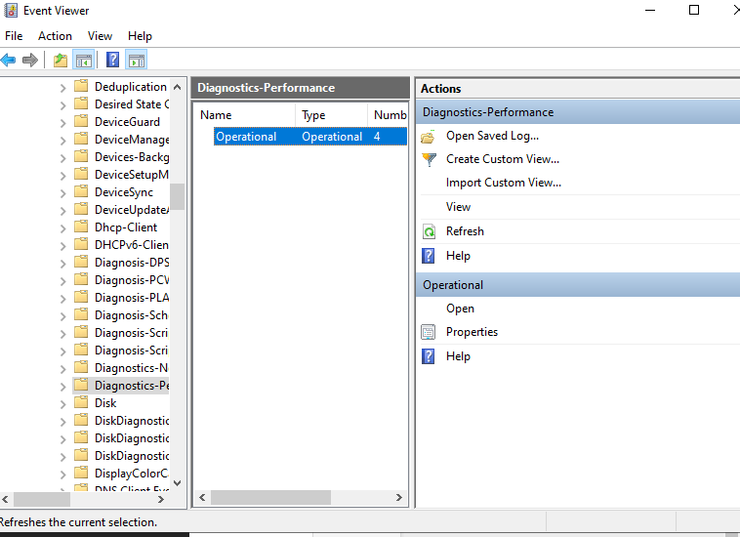Expand the Diagnosis-DPS tree node
Image resolution: width=740 pixels, height=537 pixels.
[62, 264]
